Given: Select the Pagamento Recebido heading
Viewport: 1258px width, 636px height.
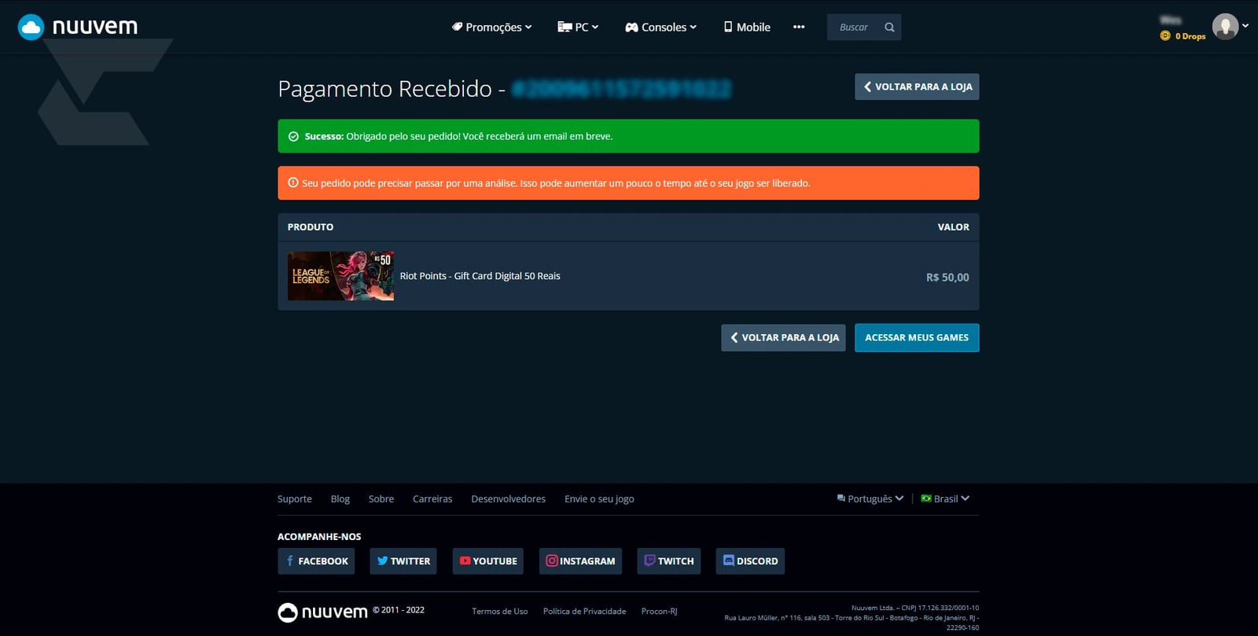Looking at the screenshot, I should tap(385, 89).
